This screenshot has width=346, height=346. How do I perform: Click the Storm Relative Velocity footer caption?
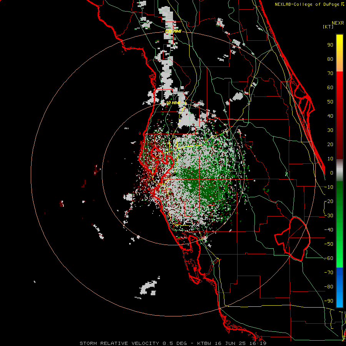(173, 343)
